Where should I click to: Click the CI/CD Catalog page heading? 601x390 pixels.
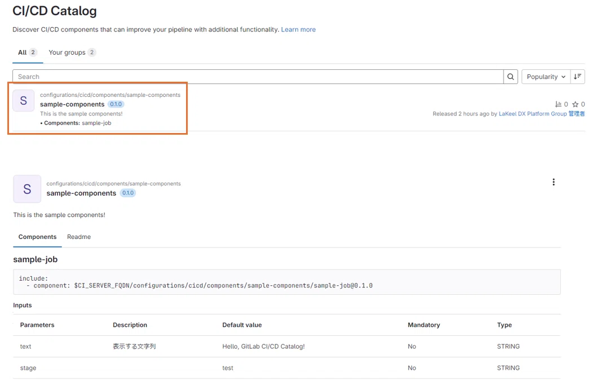tap(55, 11)
